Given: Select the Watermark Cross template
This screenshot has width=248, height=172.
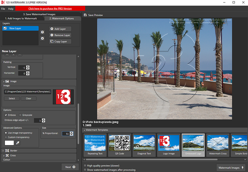Looking at the screenshot, I should click(x=218, y=145).
